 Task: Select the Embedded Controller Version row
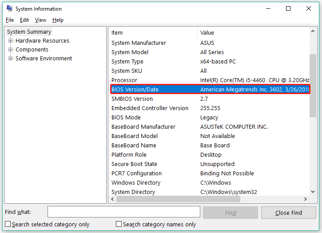pyautogui.click(x=210, y=108)
